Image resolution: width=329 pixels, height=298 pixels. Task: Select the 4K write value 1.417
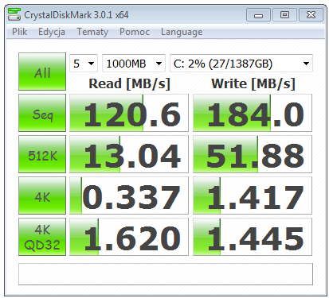point(253,195)
